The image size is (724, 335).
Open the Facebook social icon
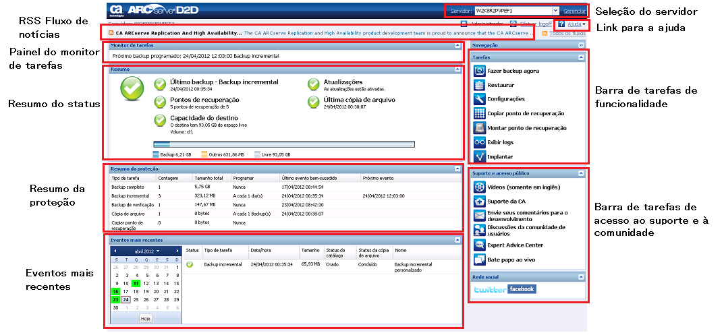tap(522, 289)
